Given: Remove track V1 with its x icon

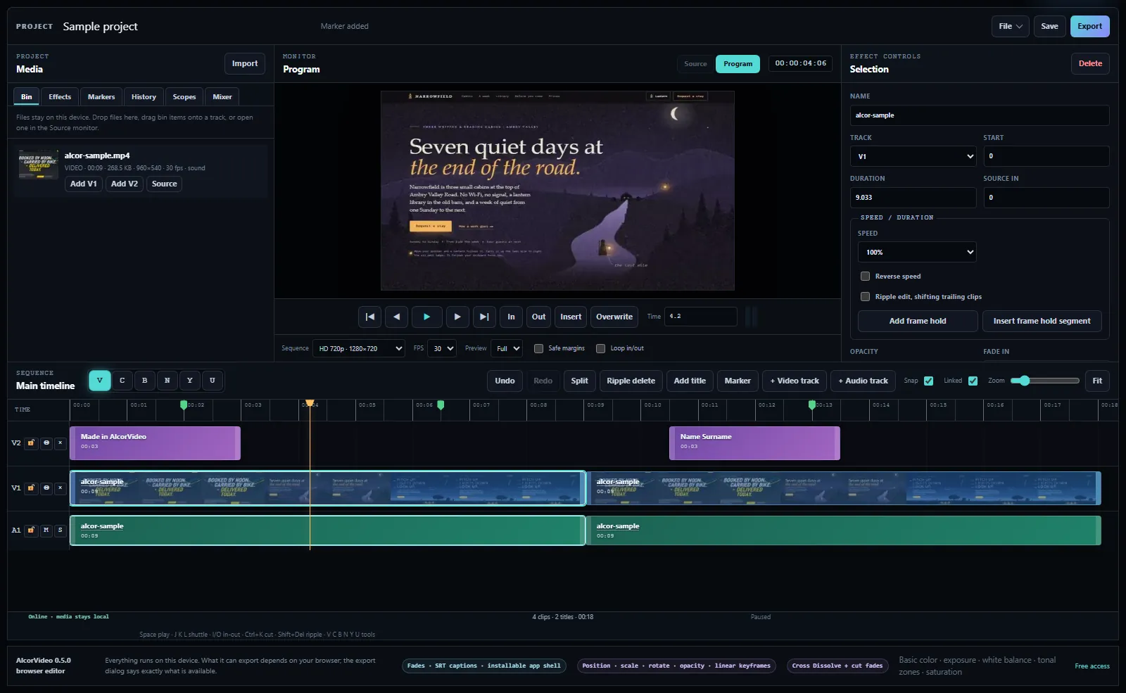Looking at the screenshot, I should (x=61, y=488).
